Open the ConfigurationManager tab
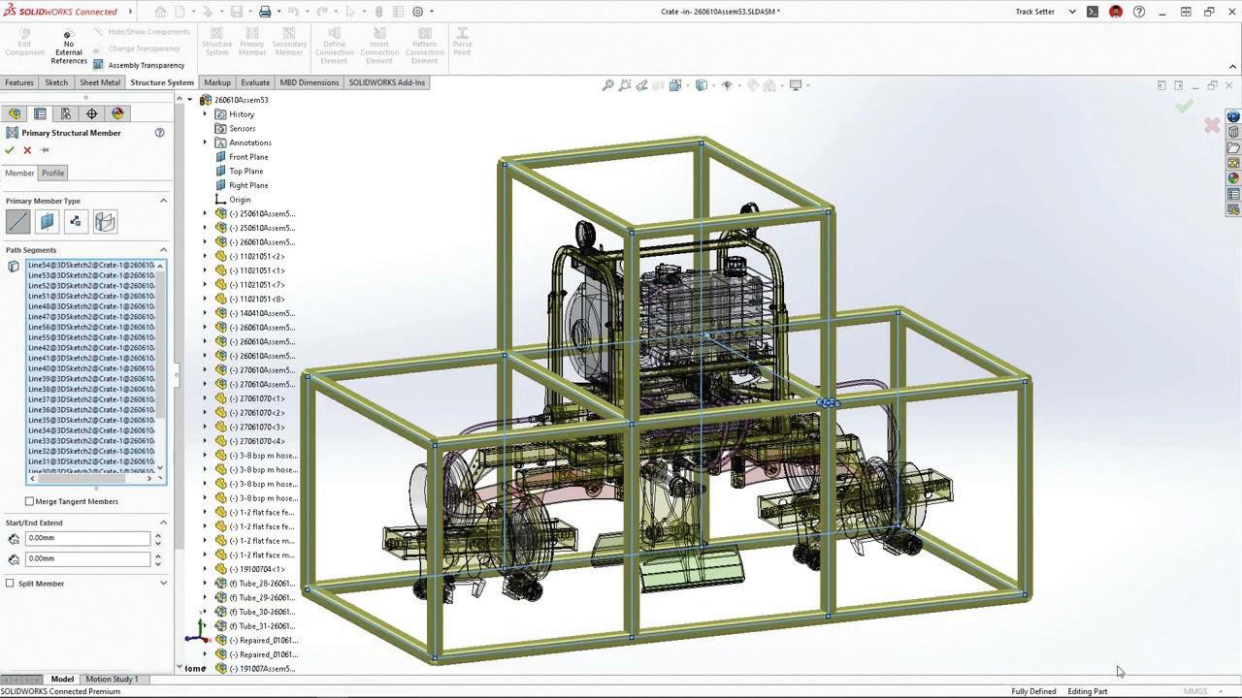This screenshot has height=698, width=1242. pos(66,113)
